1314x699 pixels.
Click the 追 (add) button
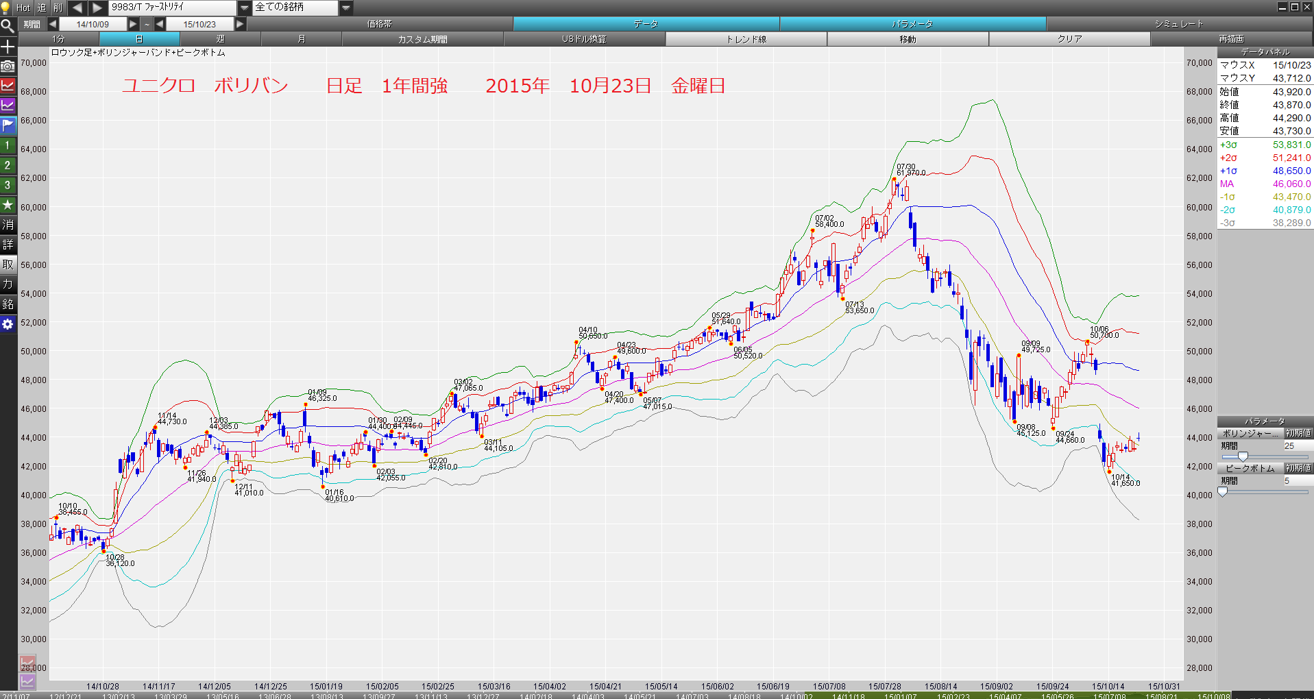tap(42, 8)
